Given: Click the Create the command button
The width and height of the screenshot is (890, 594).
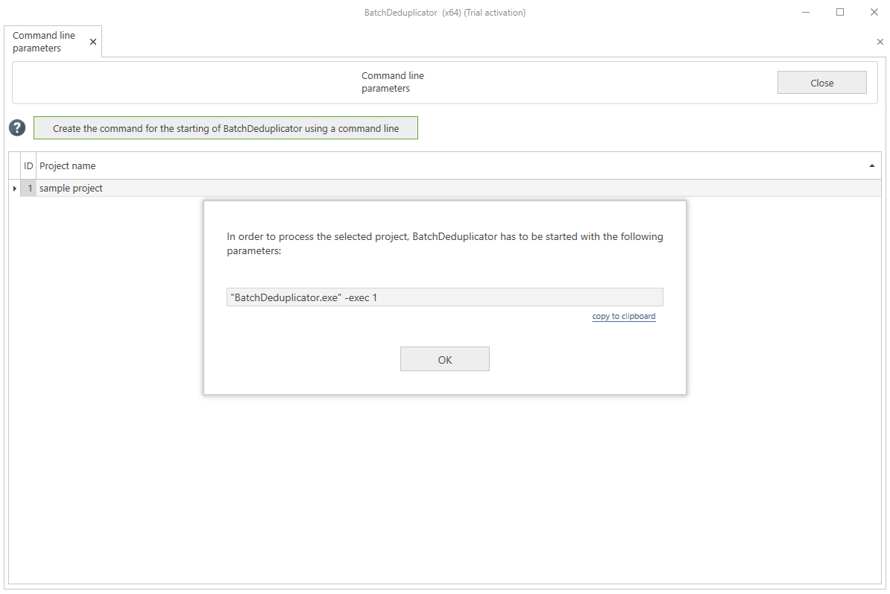Looking at the screenshot, I should pyautogui.click(x=226, y=128).
